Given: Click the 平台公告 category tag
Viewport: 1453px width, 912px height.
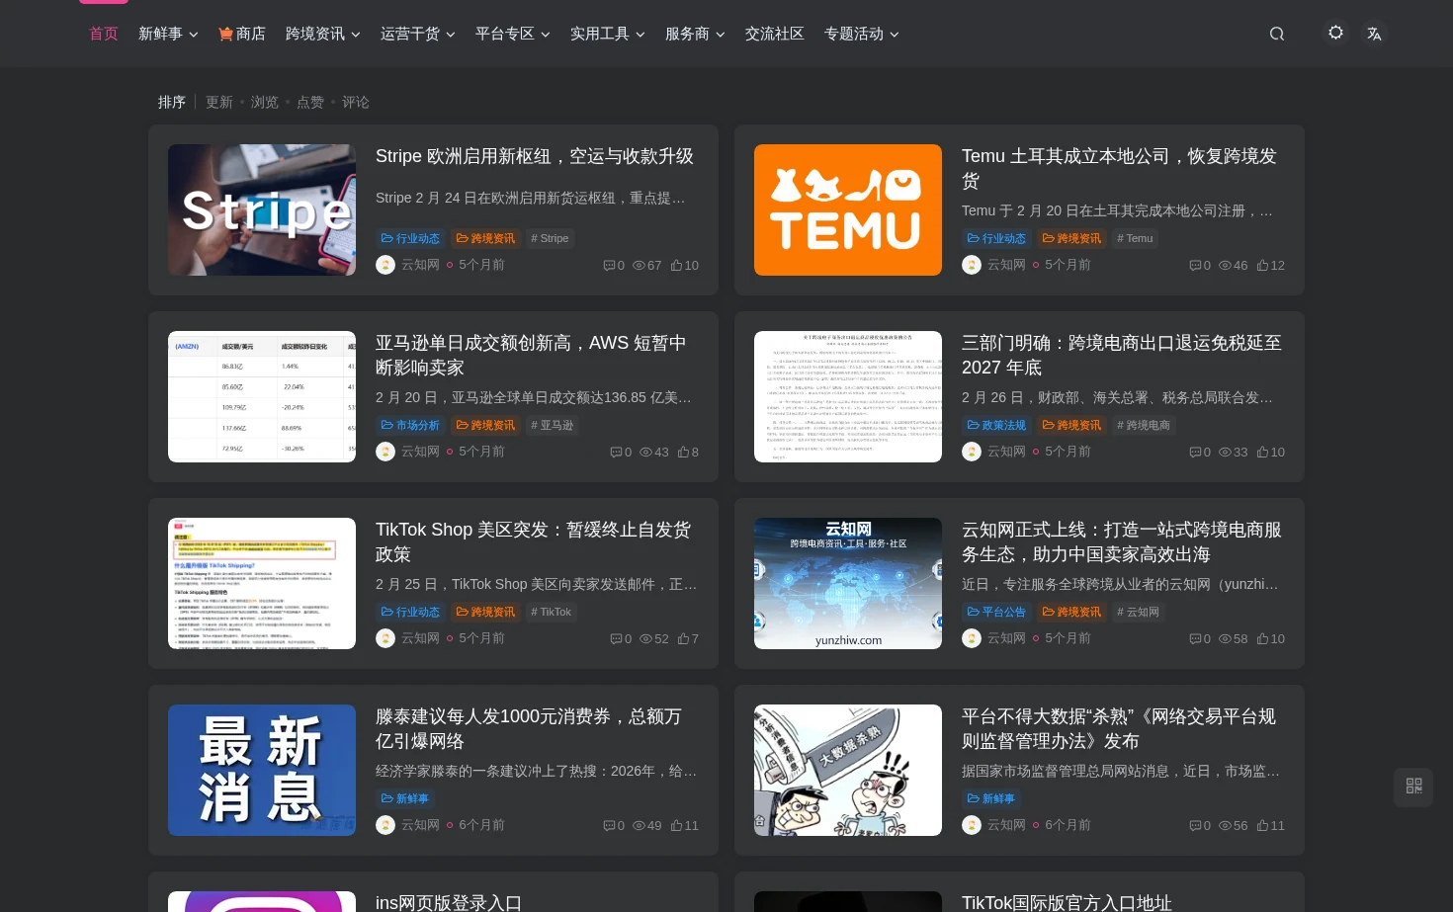Looking at the screenshot, I should coord(996,612).
